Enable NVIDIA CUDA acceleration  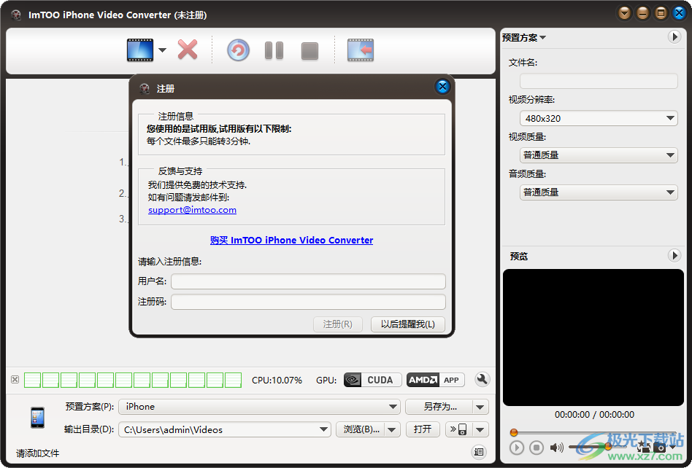372,379
